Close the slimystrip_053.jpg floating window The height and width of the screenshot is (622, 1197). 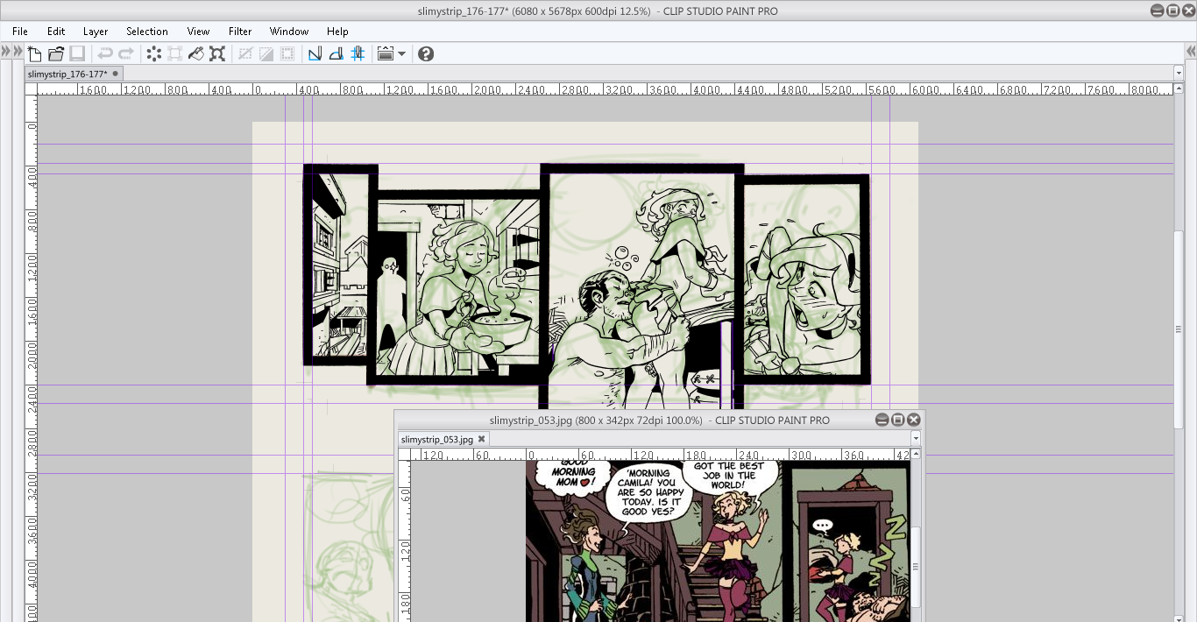(x=914, y=421)
